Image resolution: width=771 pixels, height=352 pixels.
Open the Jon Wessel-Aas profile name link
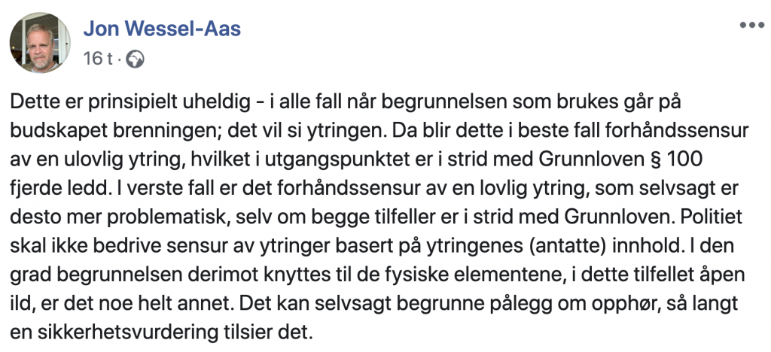click(x=162, y=29)
